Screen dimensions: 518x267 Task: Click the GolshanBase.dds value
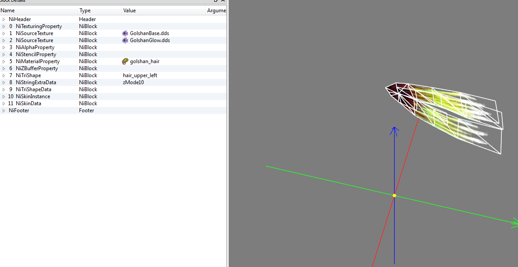150,33
